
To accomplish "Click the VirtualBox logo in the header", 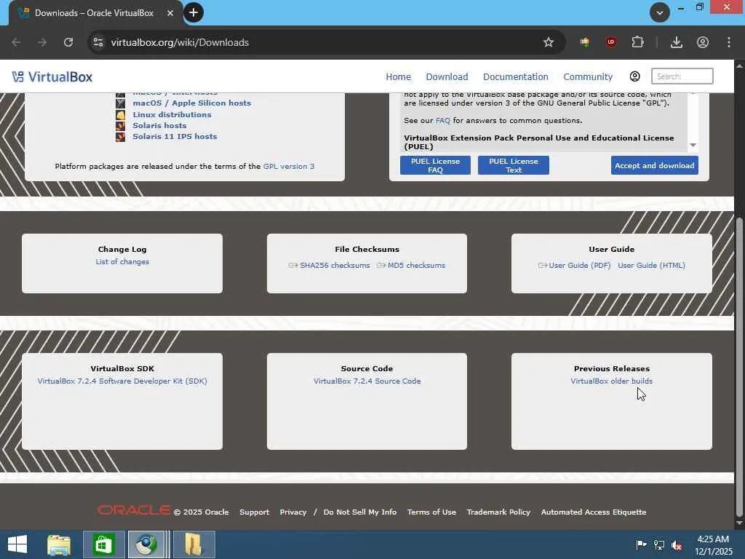I will pos(52,77).
